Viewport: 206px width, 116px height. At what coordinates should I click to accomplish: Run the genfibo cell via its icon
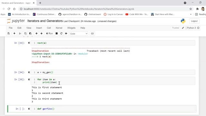point(29,109)
